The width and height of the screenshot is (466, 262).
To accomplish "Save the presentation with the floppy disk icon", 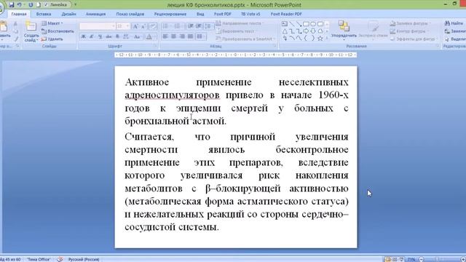I will pos(12,5).
